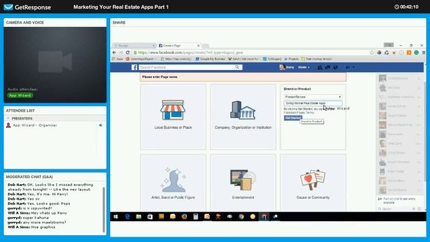Open the Facebook notifications globe icon
430x242 pixels.
pos(336,67)
